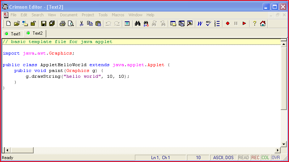Open the Tools menu
Image resolution: width=289 pixels, height=162 pixels.
(x=103, y=15)
